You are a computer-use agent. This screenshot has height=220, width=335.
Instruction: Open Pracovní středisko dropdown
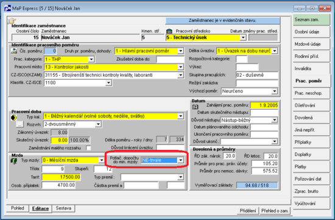click(x=243, y=38)
